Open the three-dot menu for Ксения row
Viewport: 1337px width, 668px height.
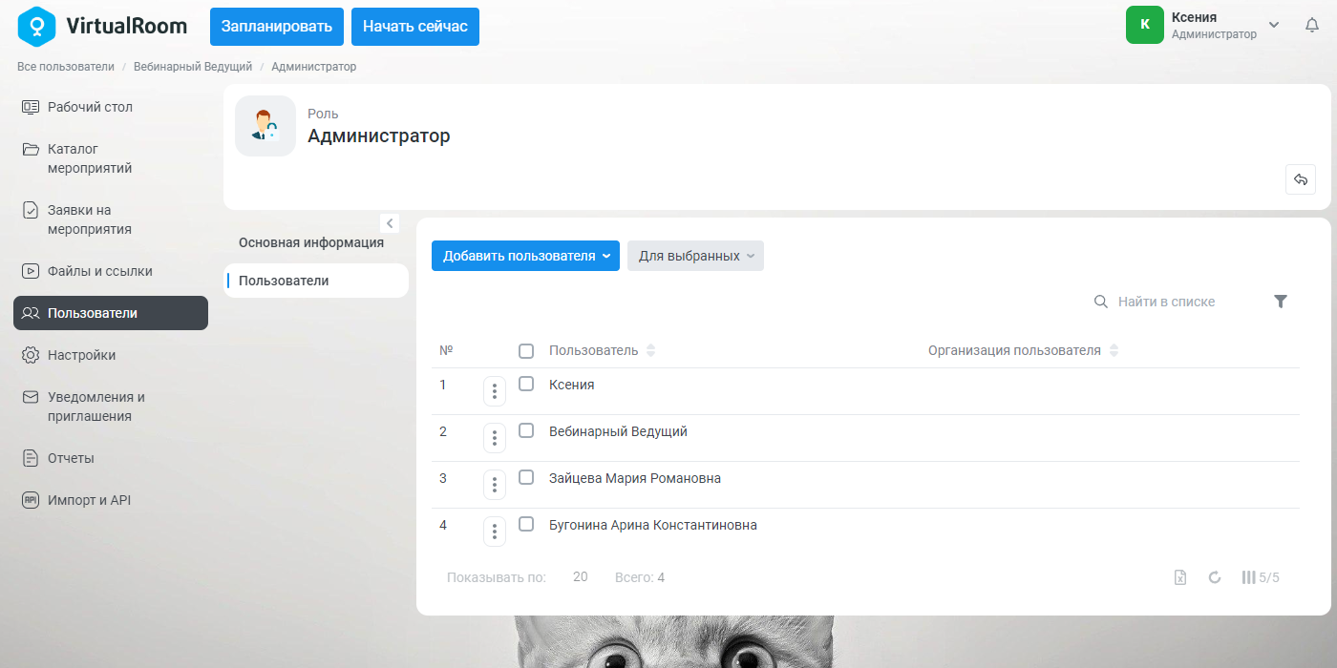click(495, 391)
